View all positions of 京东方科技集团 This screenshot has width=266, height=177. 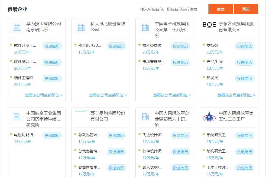(236, 95)
